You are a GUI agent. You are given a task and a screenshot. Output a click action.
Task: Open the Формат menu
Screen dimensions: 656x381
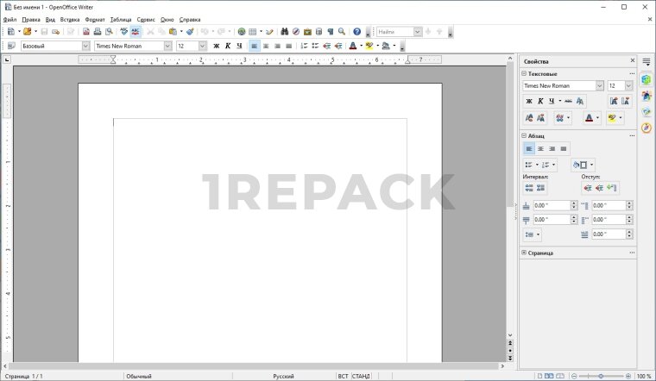[94, 19]
